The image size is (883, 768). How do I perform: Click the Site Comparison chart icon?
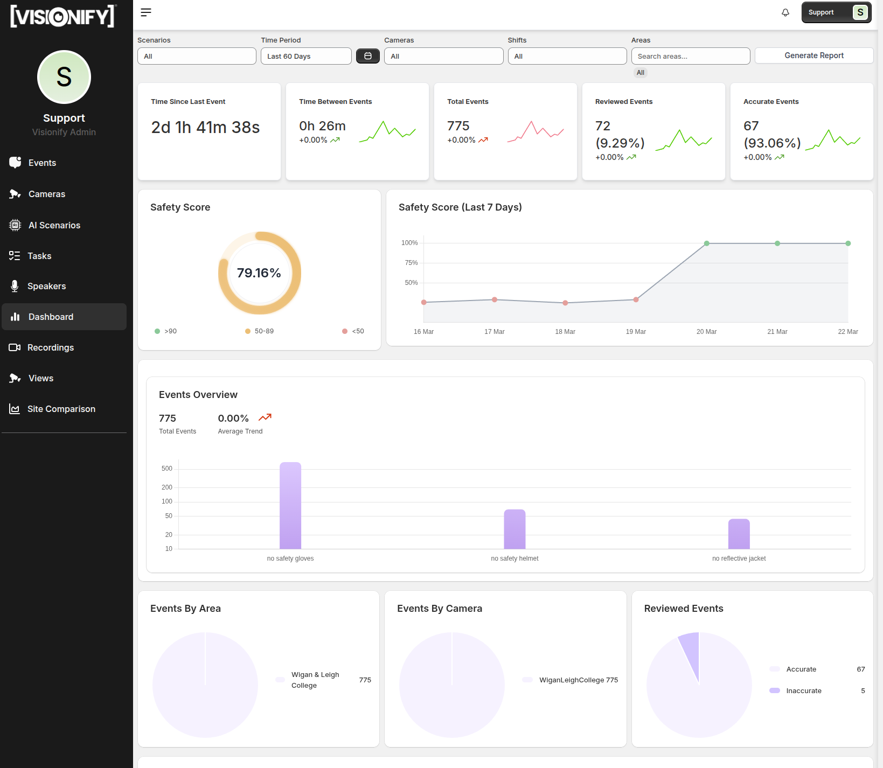pos(15,409)
